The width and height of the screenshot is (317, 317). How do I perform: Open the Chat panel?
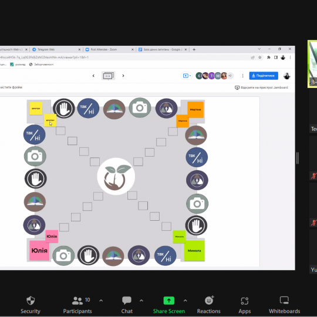coord(127,305)
